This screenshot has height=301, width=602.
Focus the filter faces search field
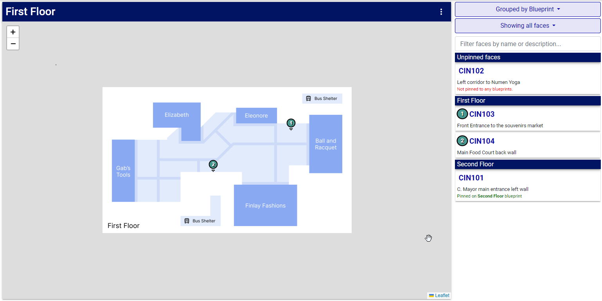pyautogui.click(x=527, y=43)
